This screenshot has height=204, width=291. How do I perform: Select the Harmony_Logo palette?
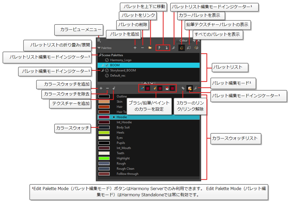148,60
